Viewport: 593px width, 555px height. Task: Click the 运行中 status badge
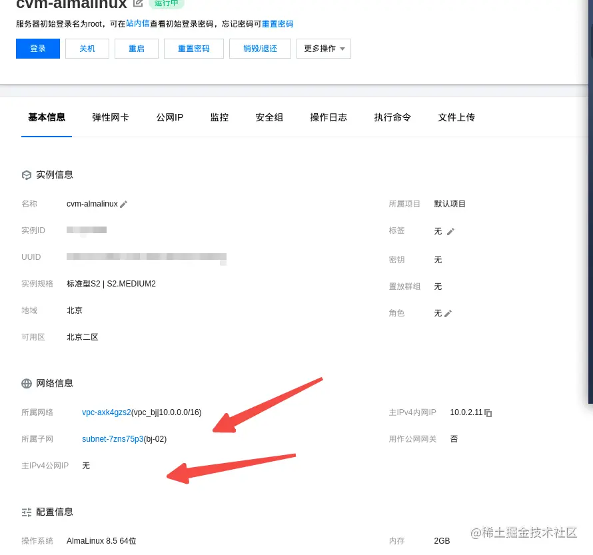(167, 3)
